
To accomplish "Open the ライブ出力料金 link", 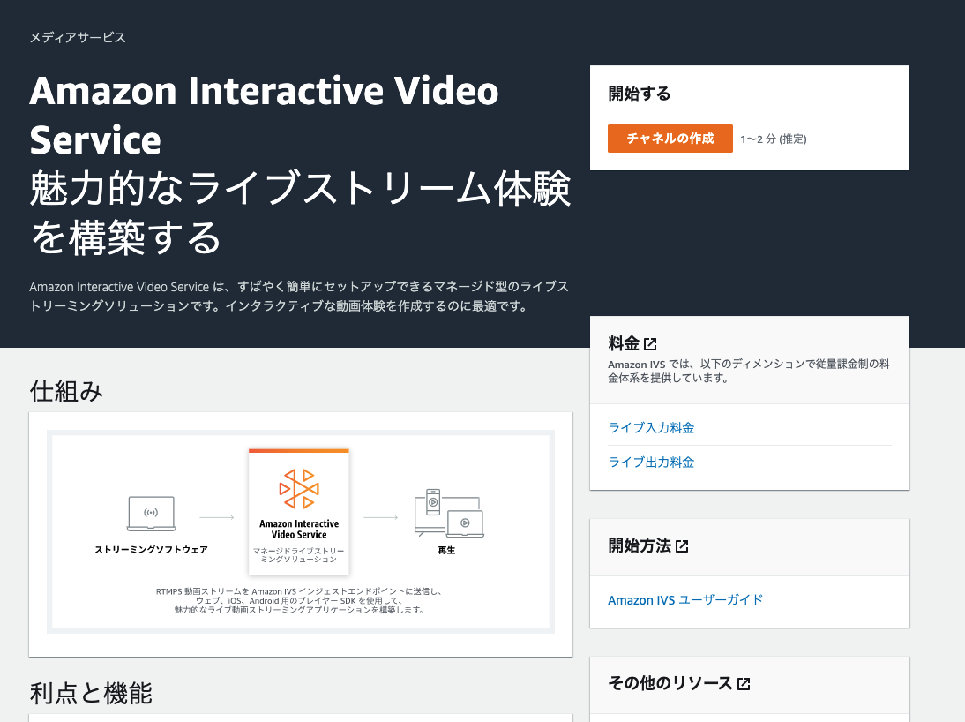I will point(651,462).
